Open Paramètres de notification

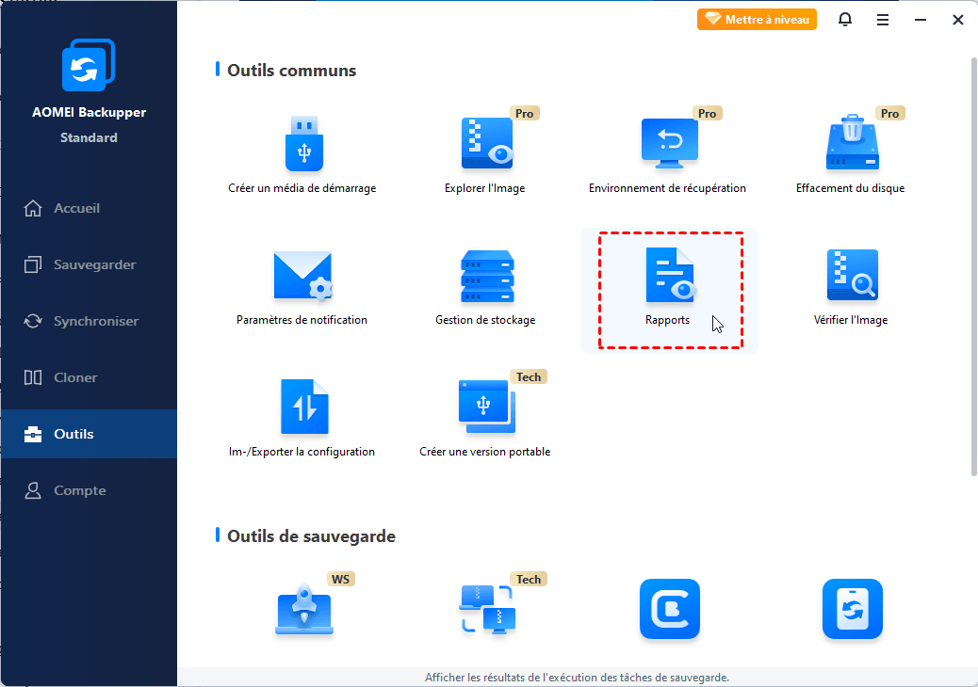pos(302,288)
